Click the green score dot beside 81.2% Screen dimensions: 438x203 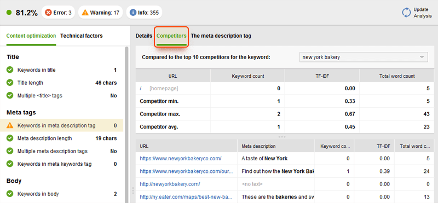click(x=9, y=13)
